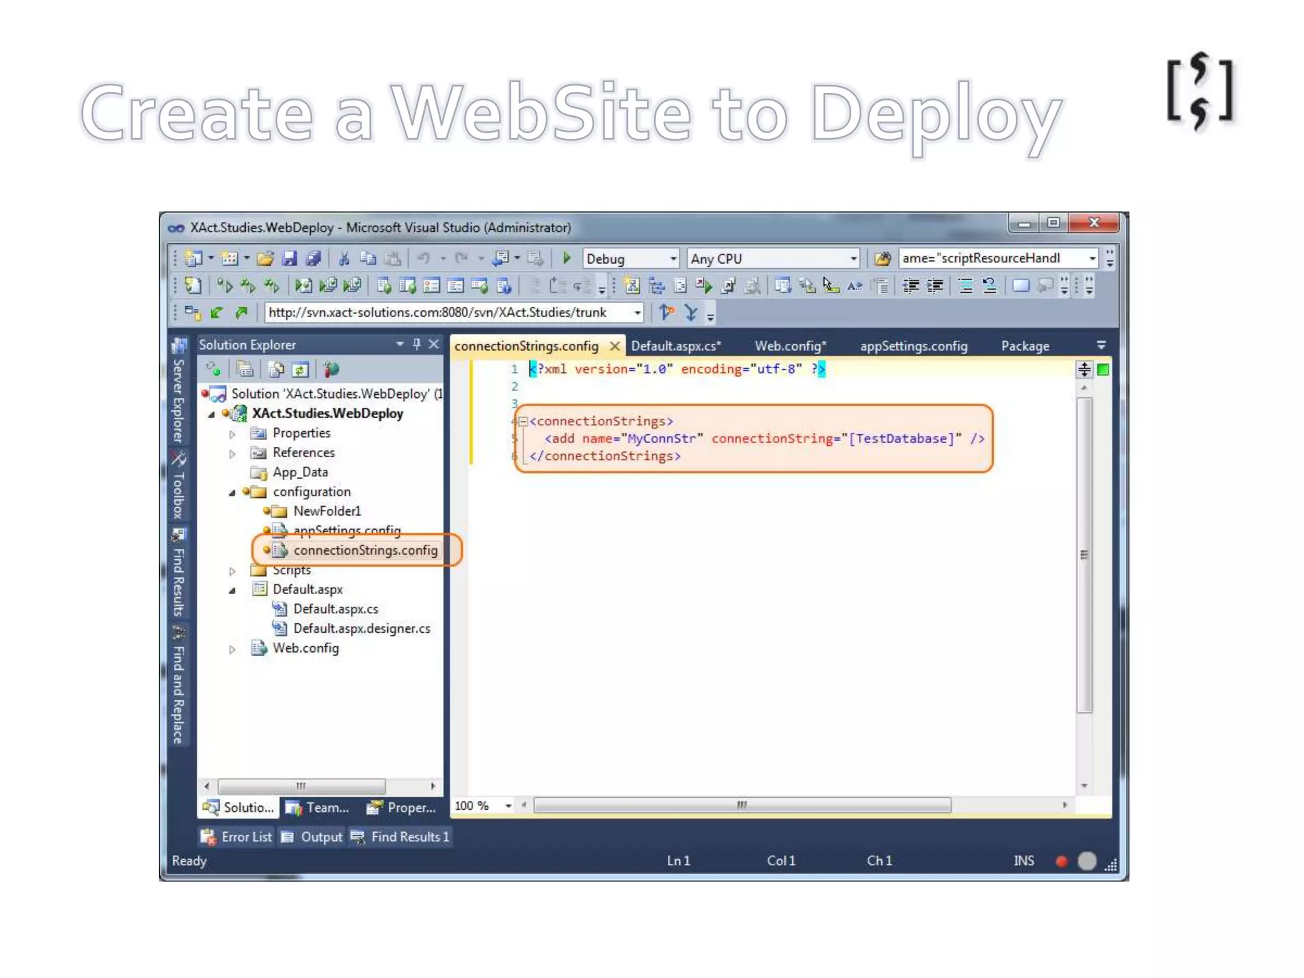Collapse the Default.aspx tree node

(x=232, y=590)
